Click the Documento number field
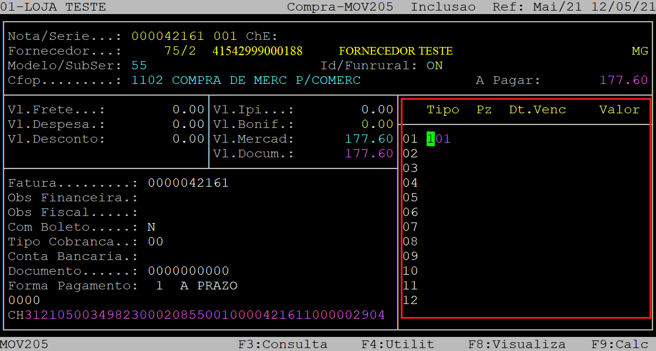Viewport: 656px width, 351px height. (188, 271)
